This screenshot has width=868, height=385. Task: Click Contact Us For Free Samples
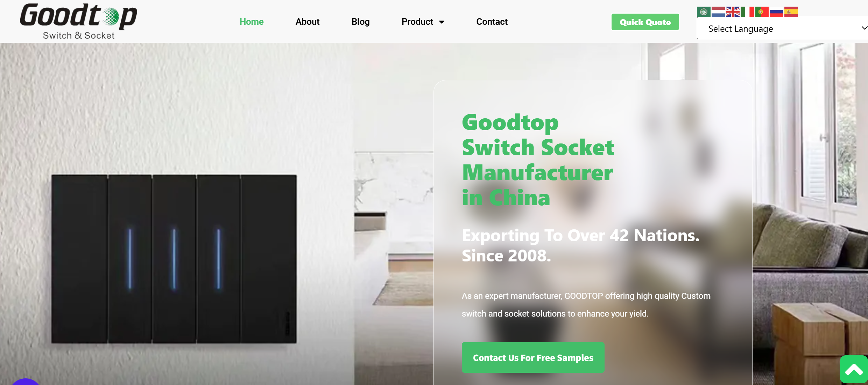coord(533,357)
